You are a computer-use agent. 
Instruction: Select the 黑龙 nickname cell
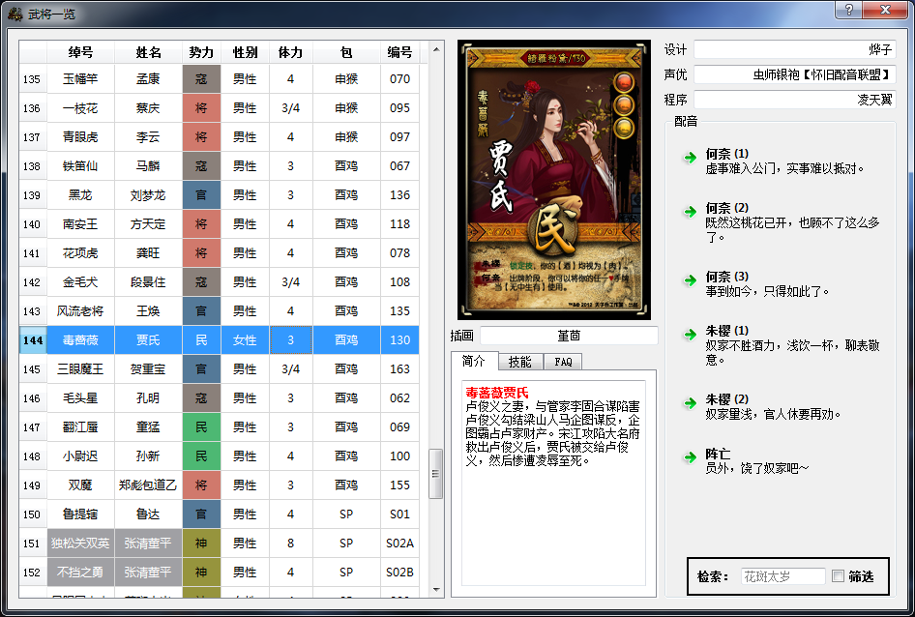(x=80, y=195)
